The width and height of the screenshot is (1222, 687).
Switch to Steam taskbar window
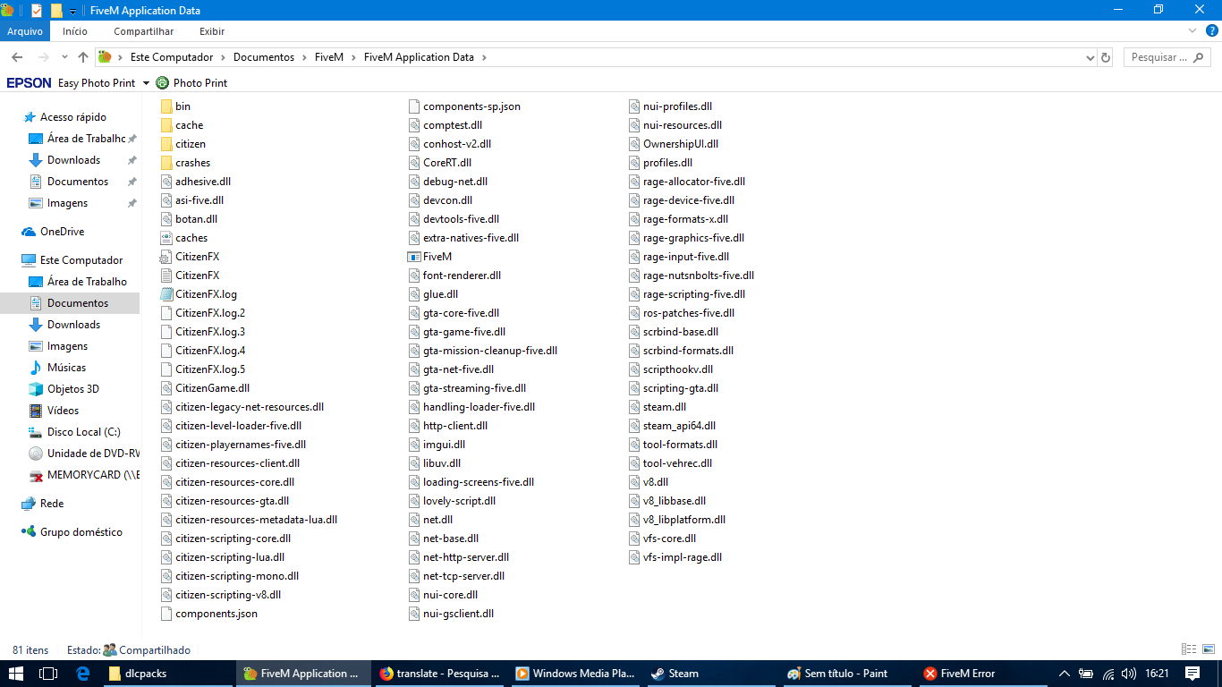tap(711, 674)
